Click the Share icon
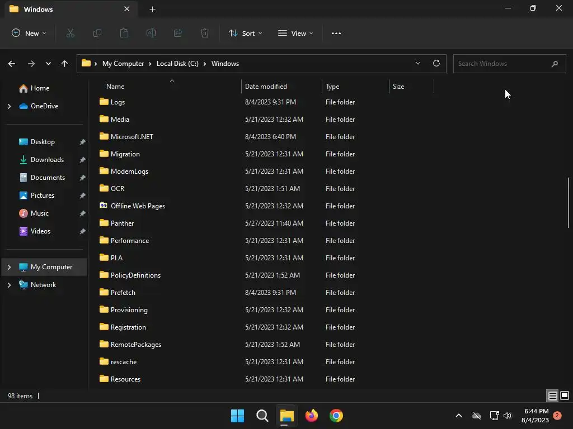This screenshot has width=573, height=429. tap(178, 33)
